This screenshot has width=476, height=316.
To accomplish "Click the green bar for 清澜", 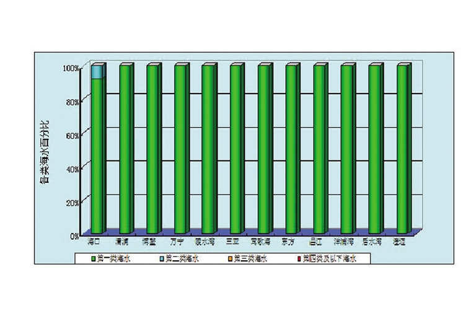I will click(x=125, y=149).
